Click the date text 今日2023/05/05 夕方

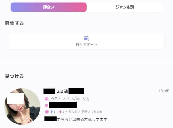pos(70,99)
